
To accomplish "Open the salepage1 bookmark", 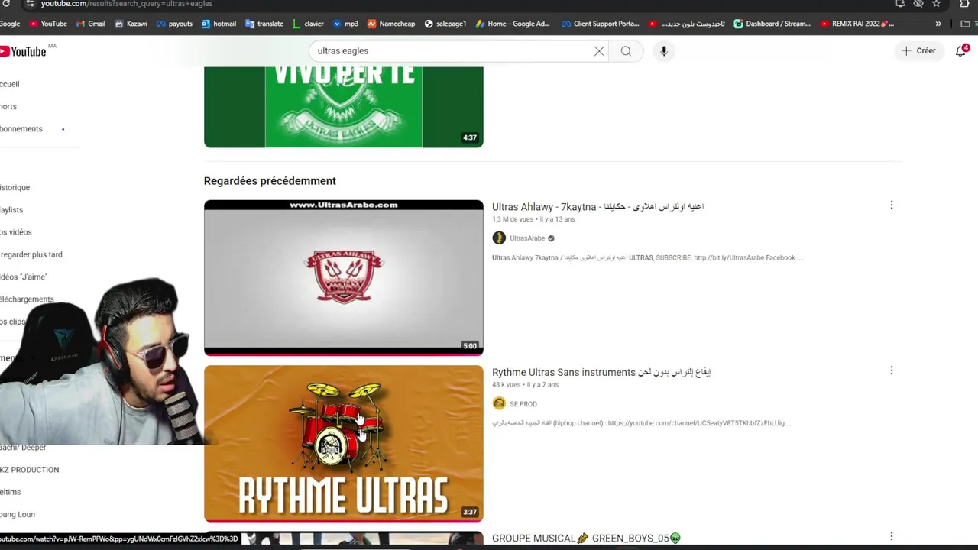I will pos(445,24).
